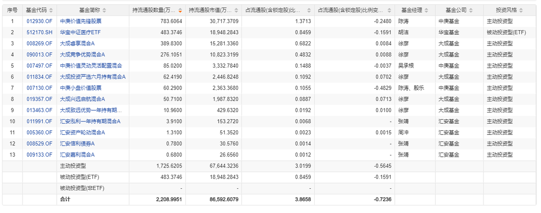Open fund name 汇安泓利一年持有期混合A
The image size is (541, 213).
coord(90,121)
